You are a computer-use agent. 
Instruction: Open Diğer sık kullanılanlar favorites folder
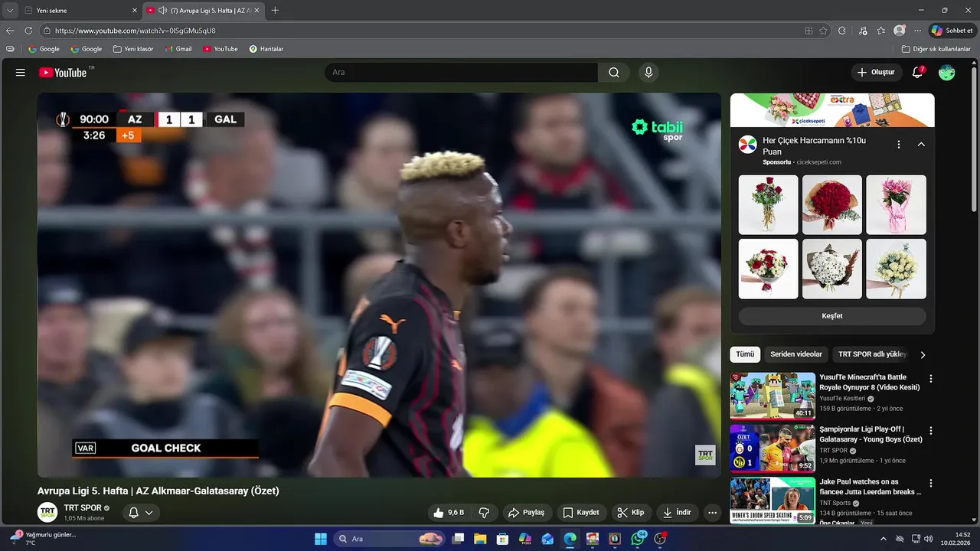[x=936, y=49]
